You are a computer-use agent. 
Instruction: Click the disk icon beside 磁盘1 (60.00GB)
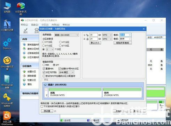pyautogui.click(x=45, y=85)
